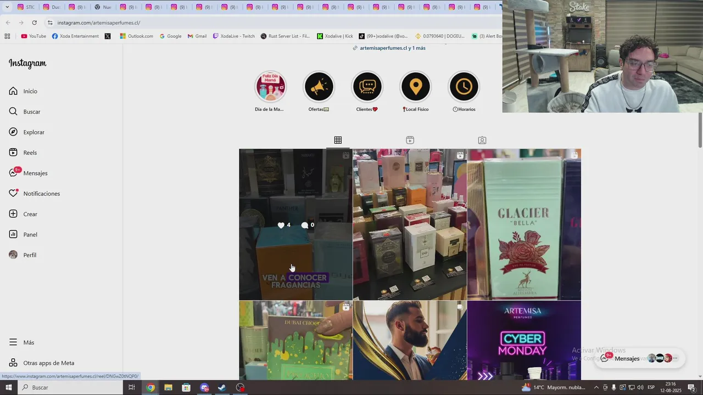Image resolution: width=703 pixels, height=395 pixels.
Task: Open the Xodalive | Kick bookmark
Action: click(335, 36)
